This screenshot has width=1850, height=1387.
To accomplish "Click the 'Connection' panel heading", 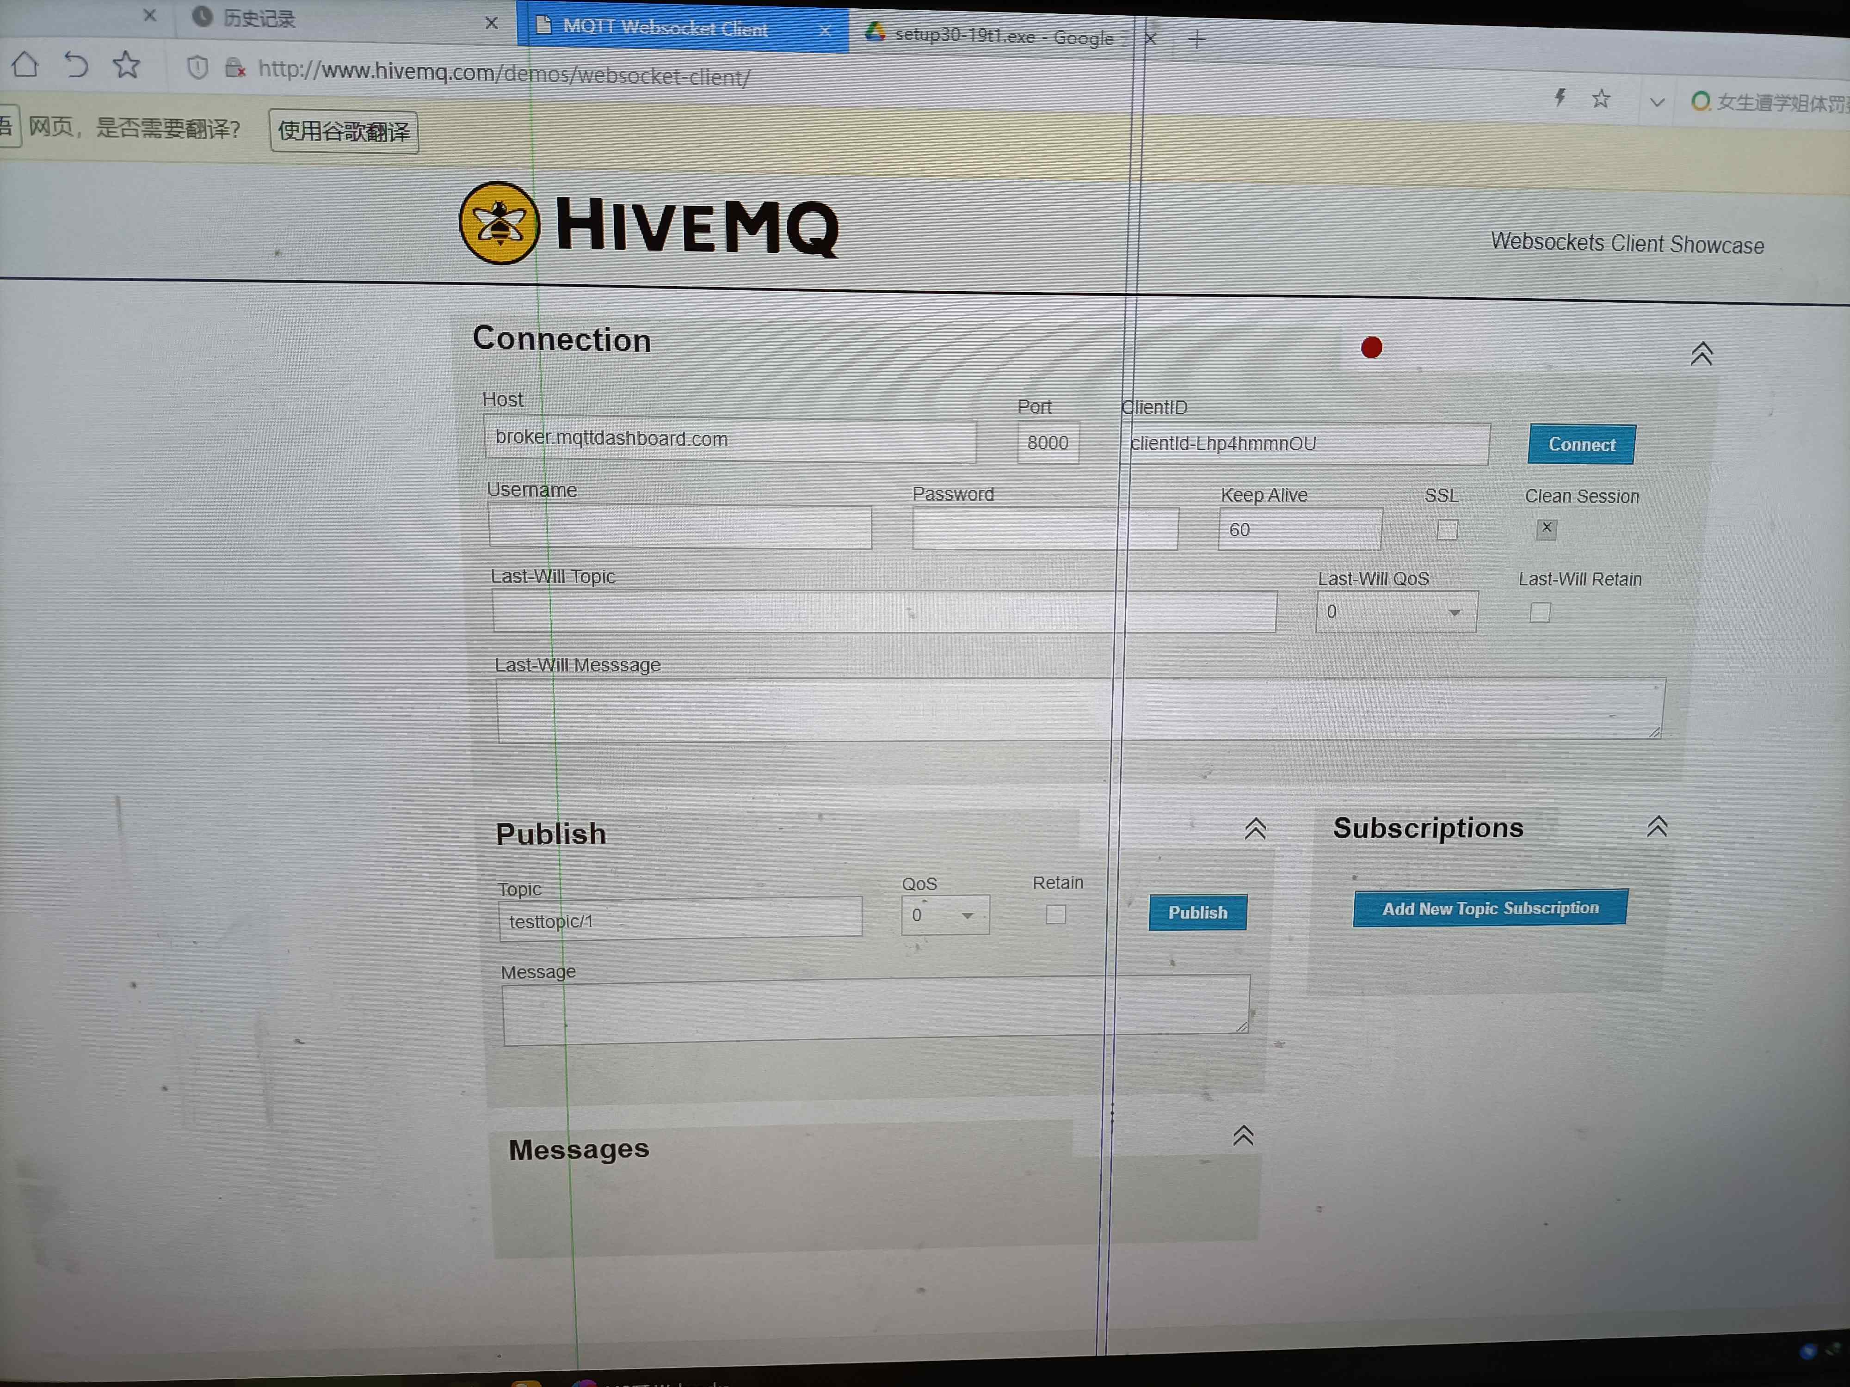I will click(562, 338).
